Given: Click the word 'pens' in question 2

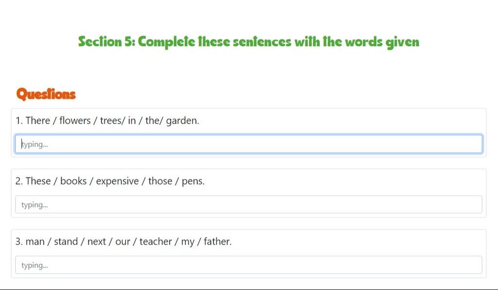Looking at the screenshot, I should click(x=192, y=182).
